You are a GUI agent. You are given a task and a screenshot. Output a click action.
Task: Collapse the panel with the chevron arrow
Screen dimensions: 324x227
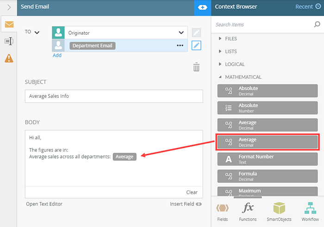[9, 7]
